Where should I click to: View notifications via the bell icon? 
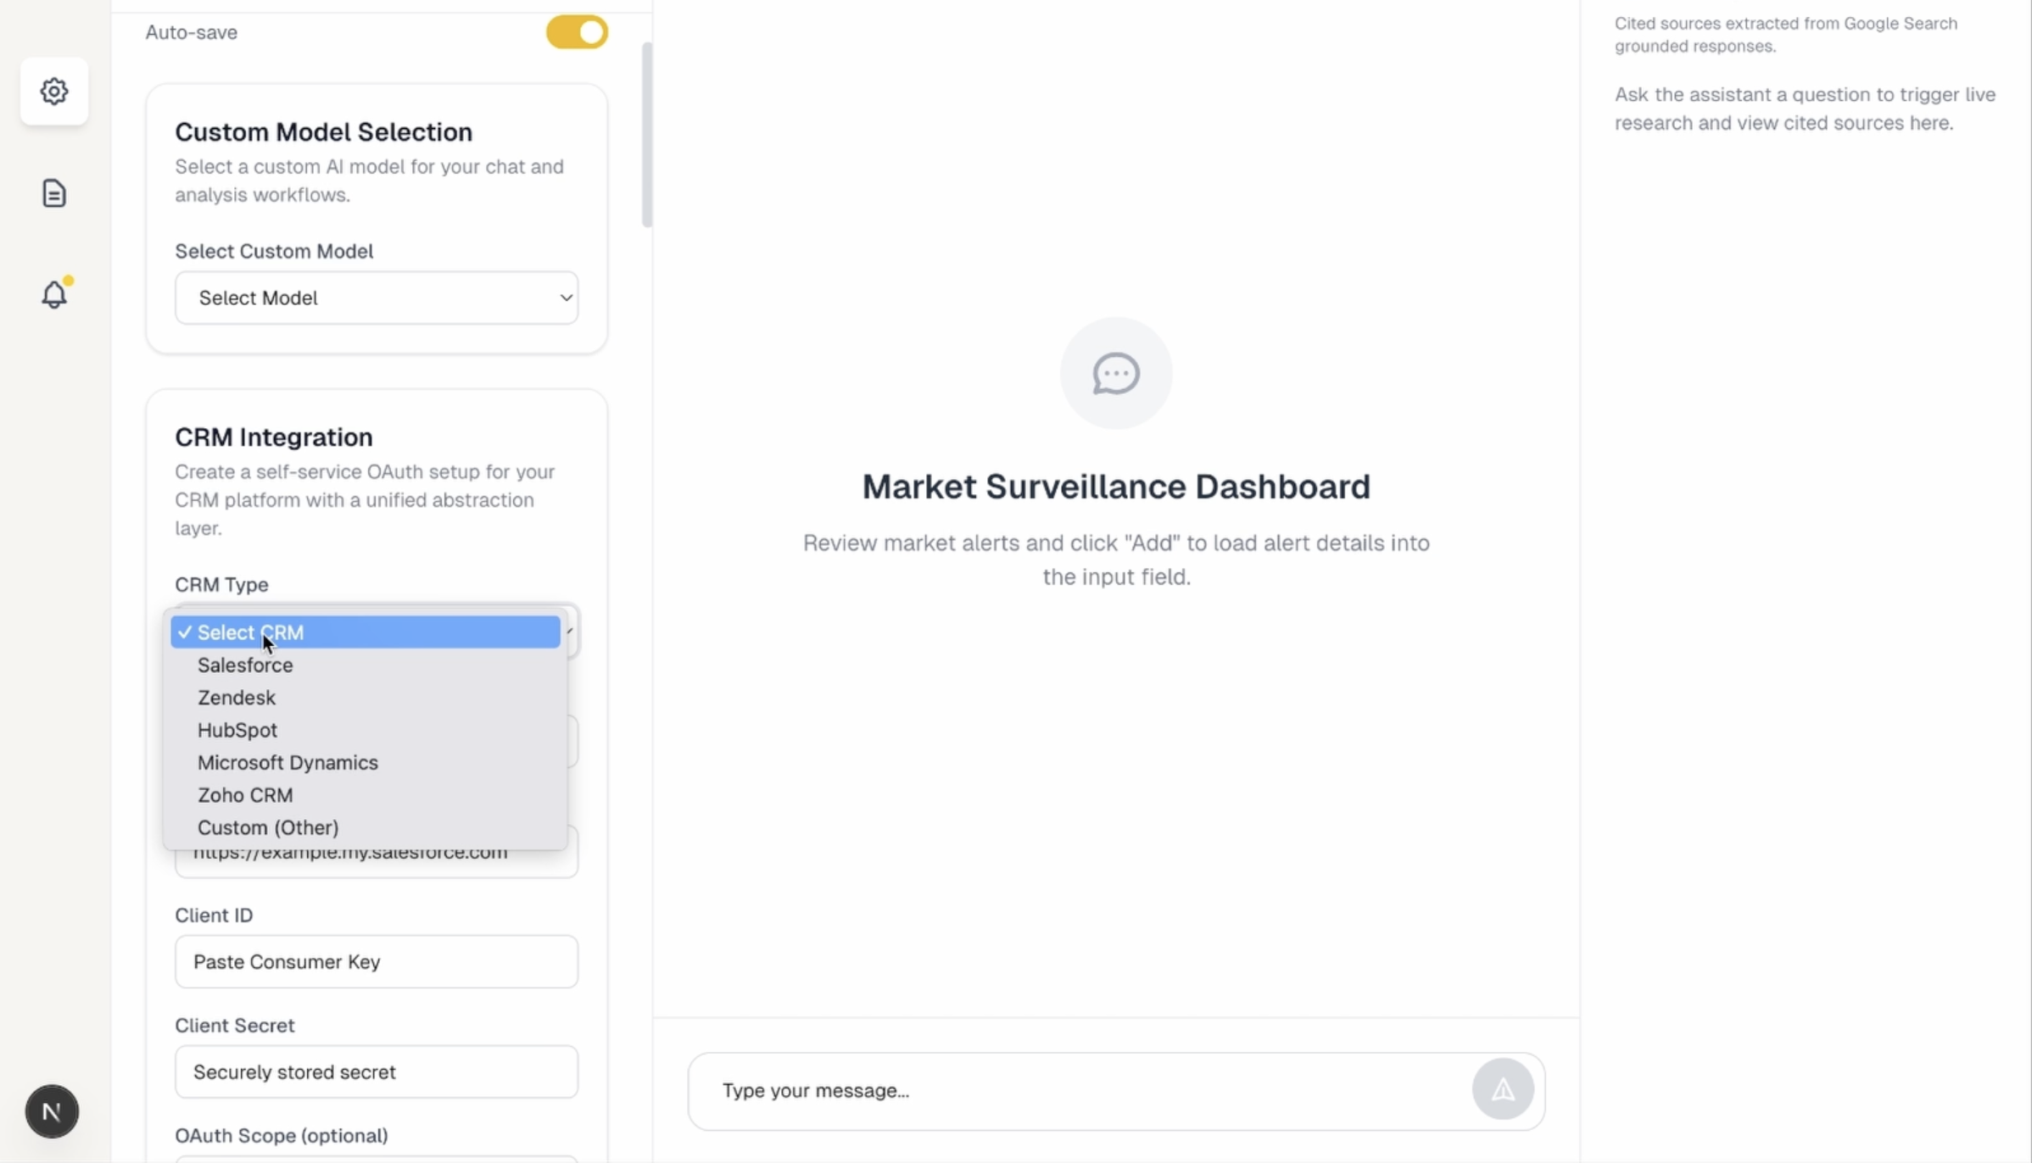[54, 294]
